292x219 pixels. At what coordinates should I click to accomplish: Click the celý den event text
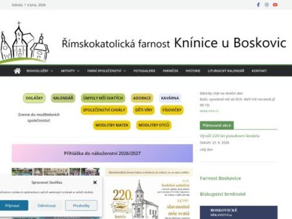[206, 150]
